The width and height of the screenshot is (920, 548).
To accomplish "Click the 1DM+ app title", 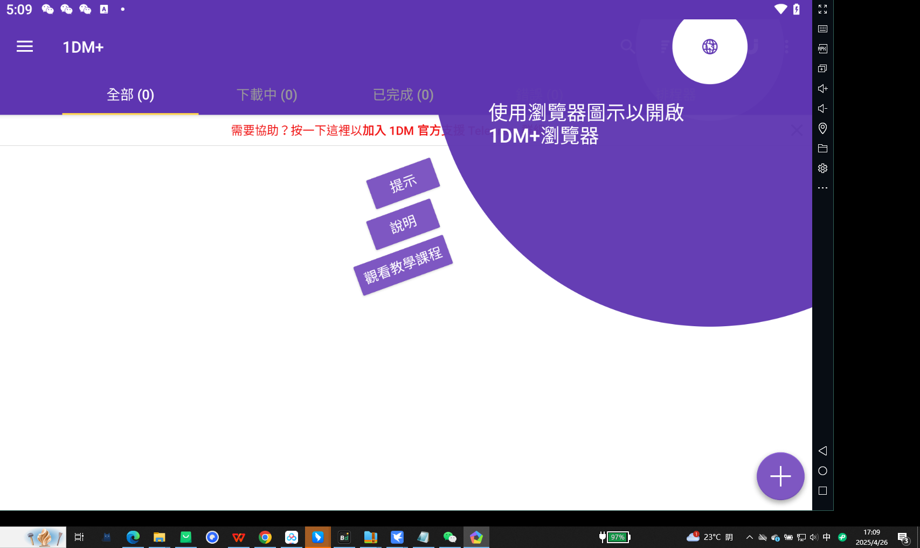I will pos(83,47).
